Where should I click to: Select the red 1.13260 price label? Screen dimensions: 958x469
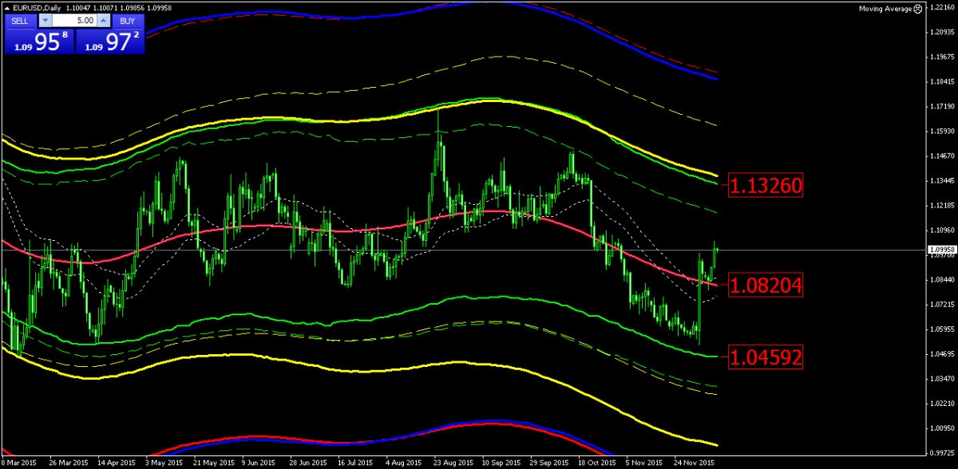point(765,186)
